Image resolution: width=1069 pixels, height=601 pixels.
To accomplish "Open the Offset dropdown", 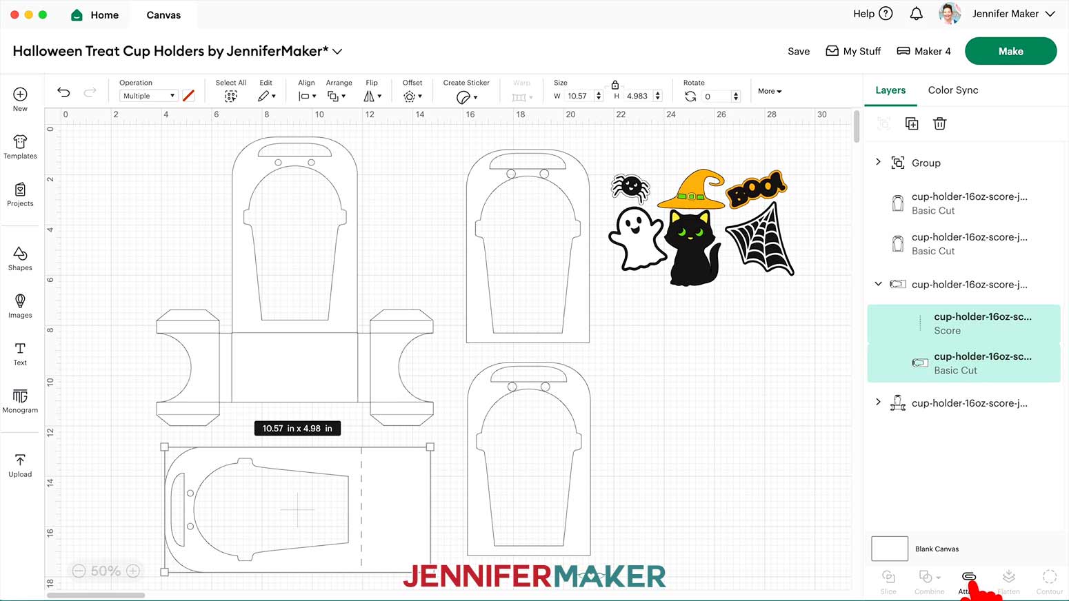I will coord(412,96).
